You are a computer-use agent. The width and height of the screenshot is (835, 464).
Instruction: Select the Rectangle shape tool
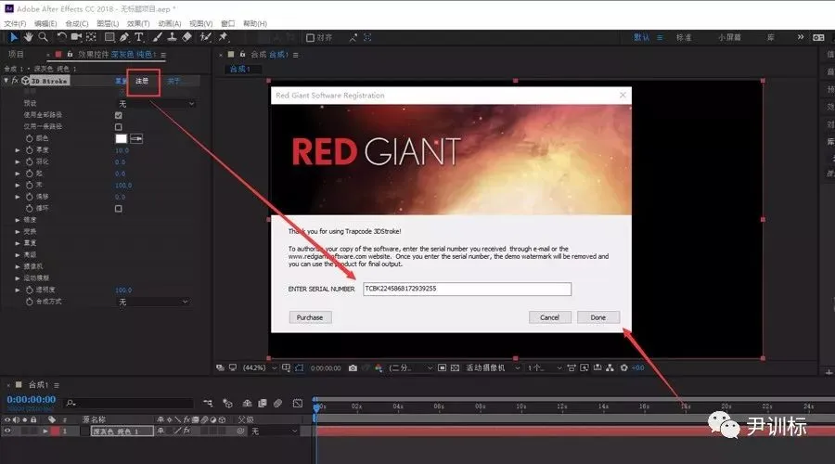tap(109, 37)
